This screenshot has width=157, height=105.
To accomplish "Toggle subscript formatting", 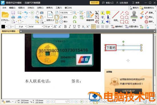I will 83,27.
